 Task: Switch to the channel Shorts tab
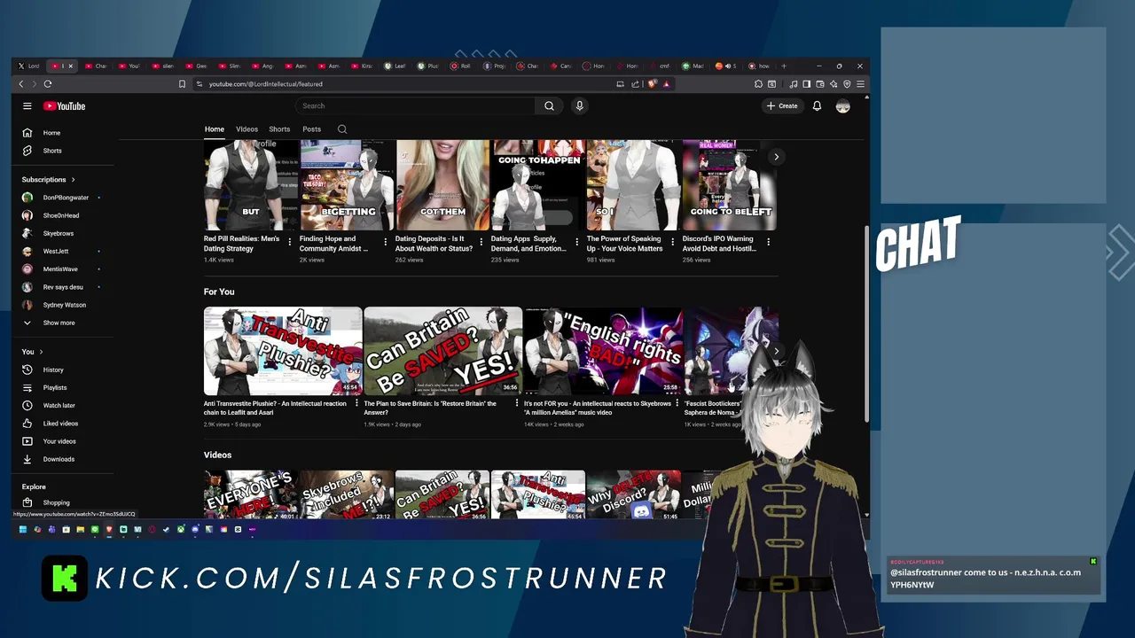click(x=279, y=129)
